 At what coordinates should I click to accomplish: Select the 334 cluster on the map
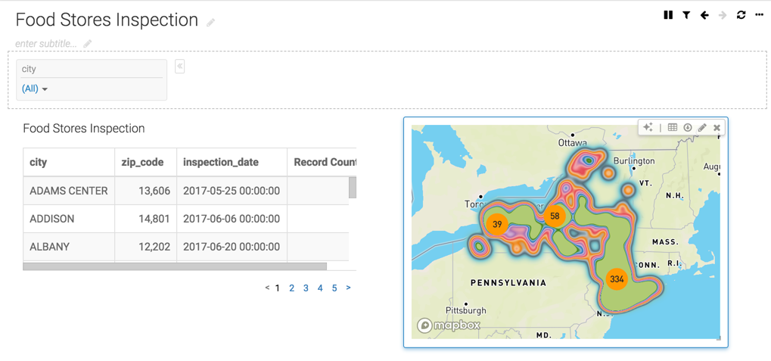[617, 279]
